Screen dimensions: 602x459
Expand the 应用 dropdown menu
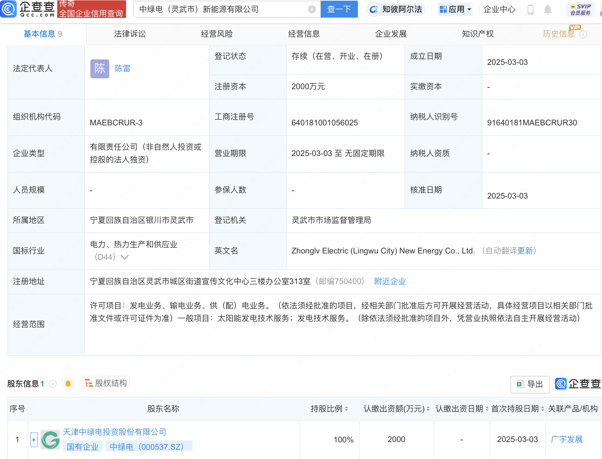(455, 9)
